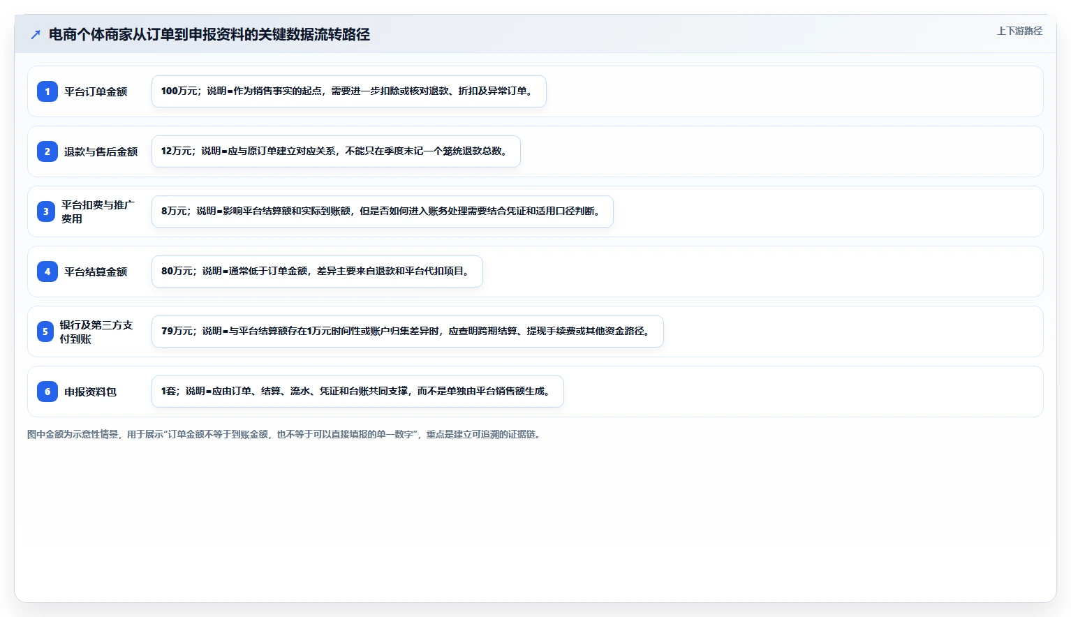Select step badge 5 for 银行及第三方支付到账
The width and height of the screenshot is (1071, 617).
pos(45,332)
